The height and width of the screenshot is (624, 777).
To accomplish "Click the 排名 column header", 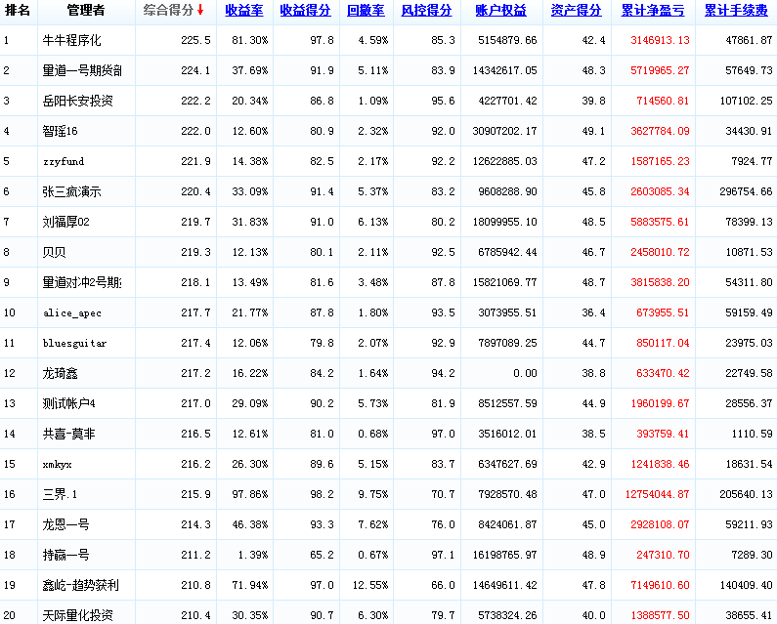I will click(x=18, y=11).
